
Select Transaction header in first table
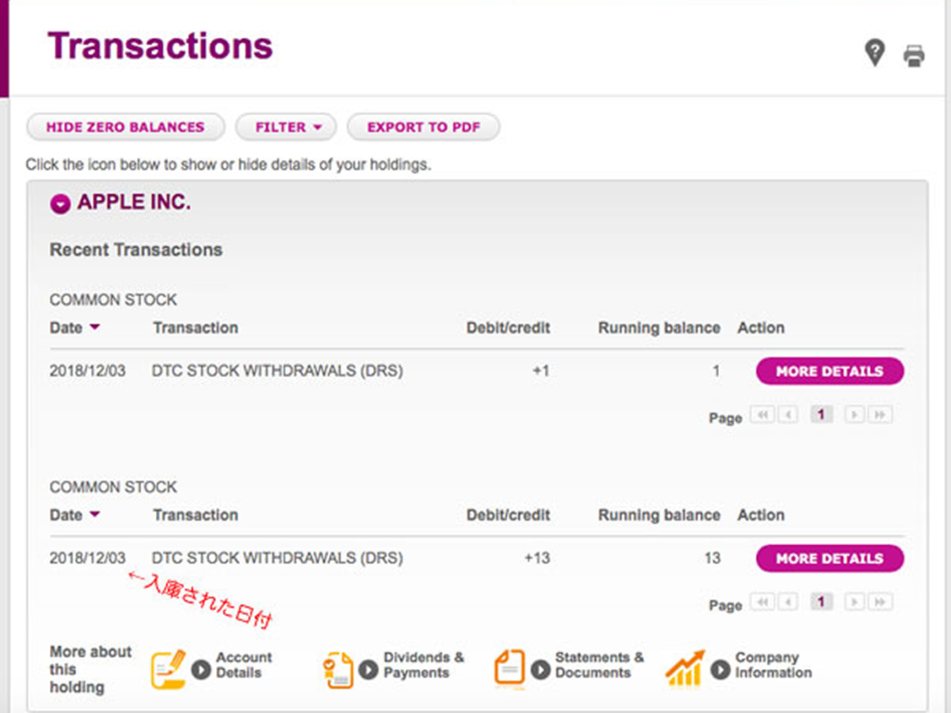coord(195,328)
